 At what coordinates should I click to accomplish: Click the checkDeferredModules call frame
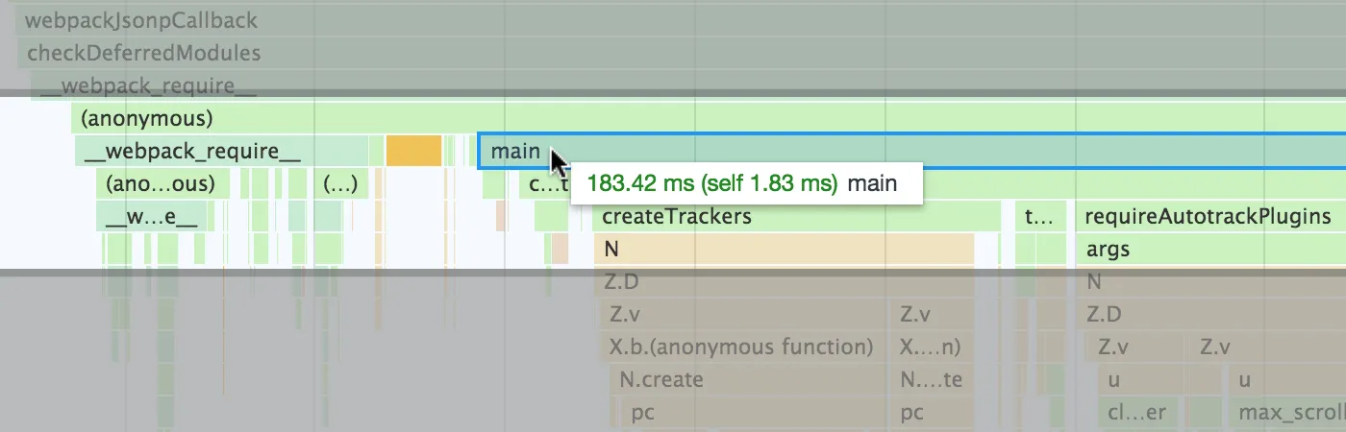click(x=143, y=53)
